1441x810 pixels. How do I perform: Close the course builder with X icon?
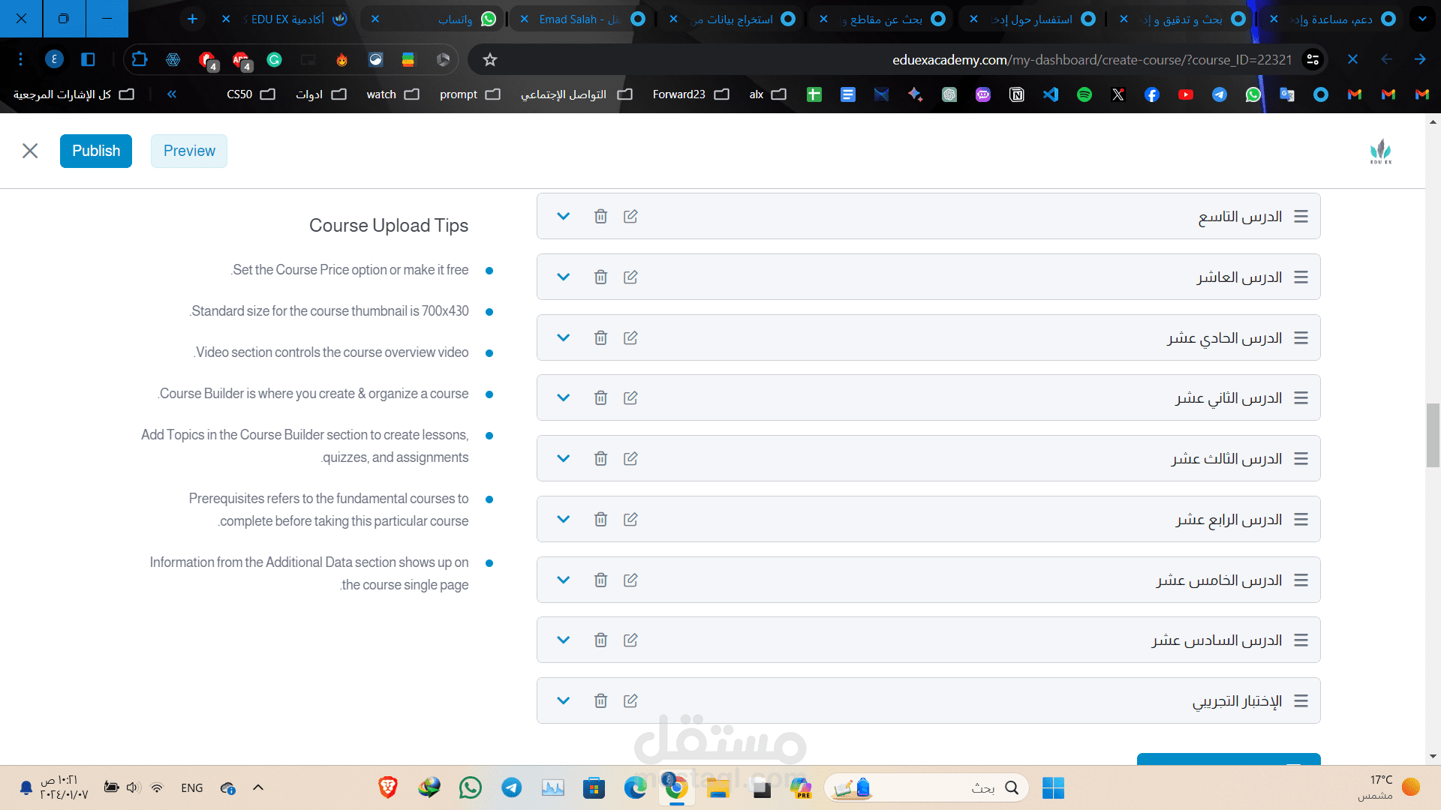pos(30,151)
